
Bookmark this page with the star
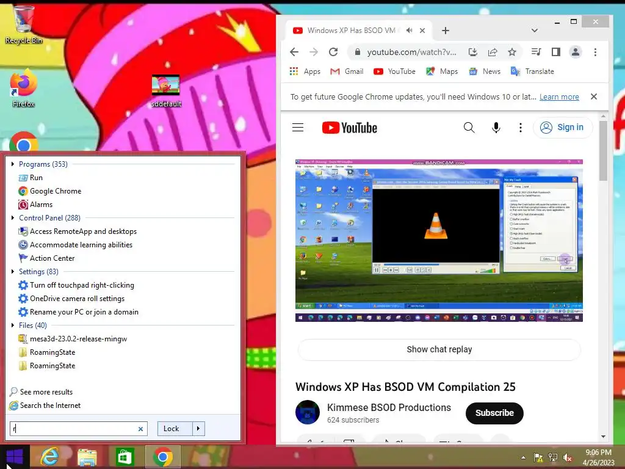point(512,52)
